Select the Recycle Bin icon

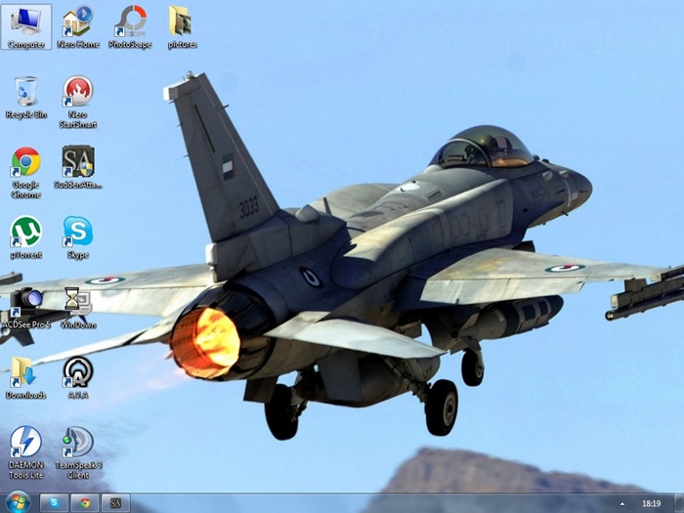tap(26, 98)
